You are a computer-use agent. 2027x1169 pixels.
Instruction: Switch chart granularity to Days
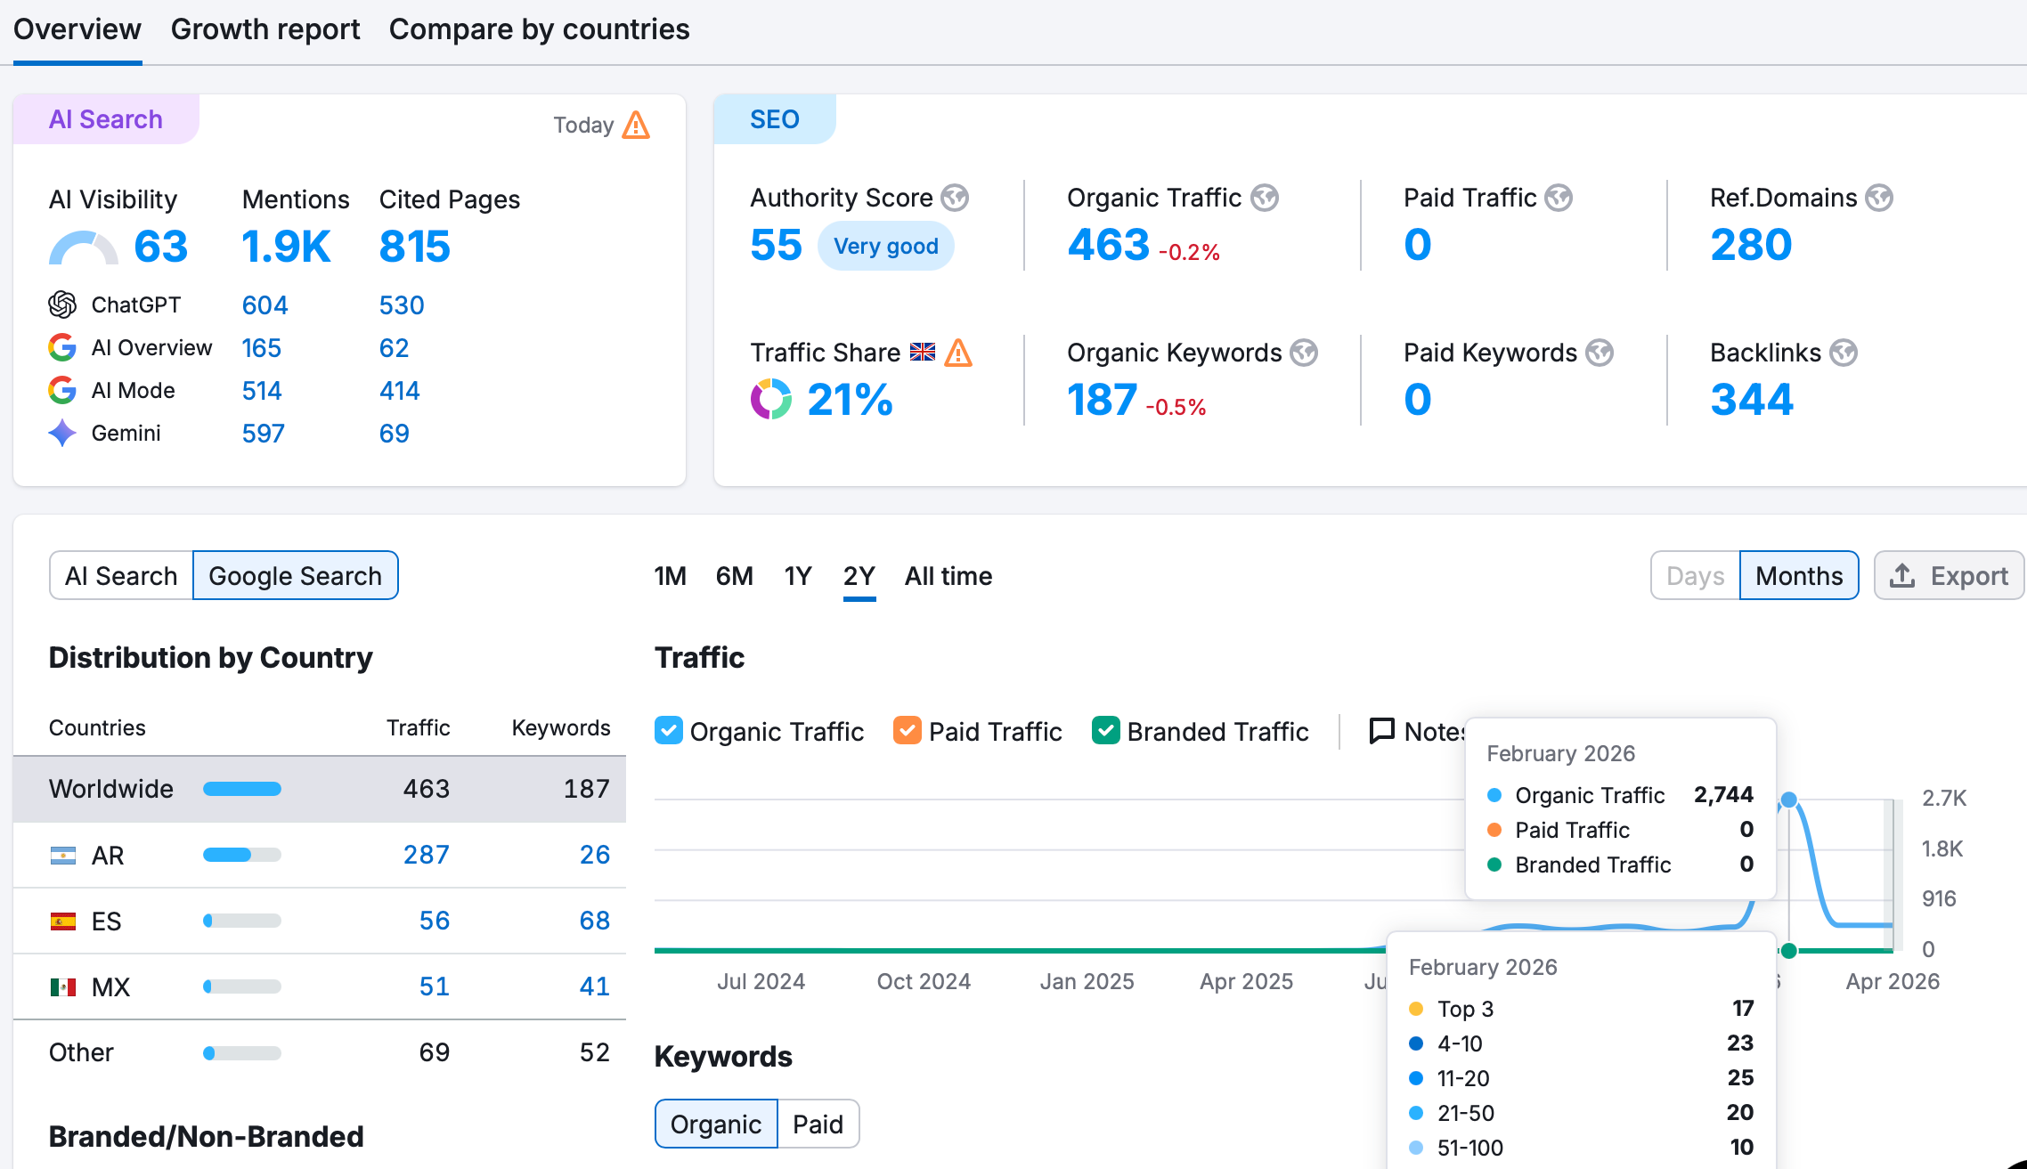click(x=1695, y=576)
